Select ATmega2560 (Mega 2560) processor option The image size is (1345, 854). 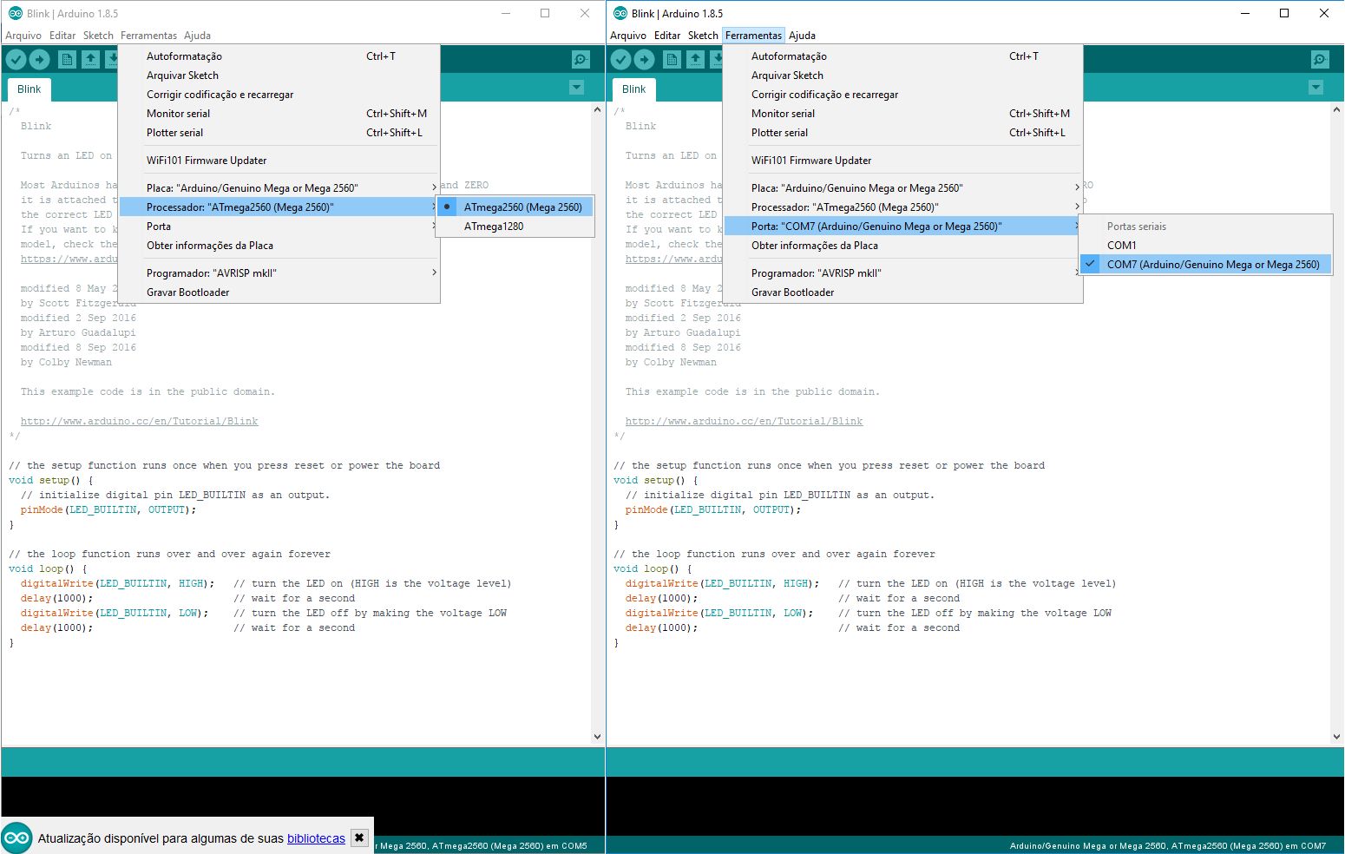pyautogui.click(x=515, y=207)
